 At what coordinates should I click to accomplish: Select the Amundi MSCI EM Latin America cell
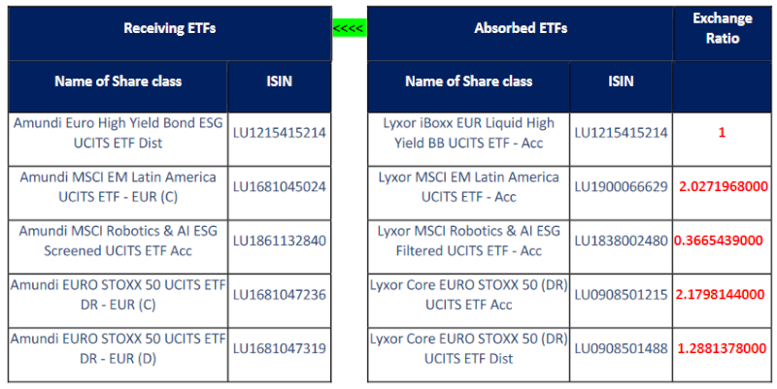(x=116, y=186)
